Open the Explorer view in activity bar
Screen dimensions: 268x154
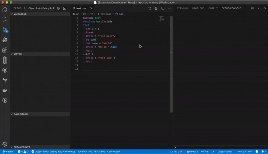click(x=5, y=10)
